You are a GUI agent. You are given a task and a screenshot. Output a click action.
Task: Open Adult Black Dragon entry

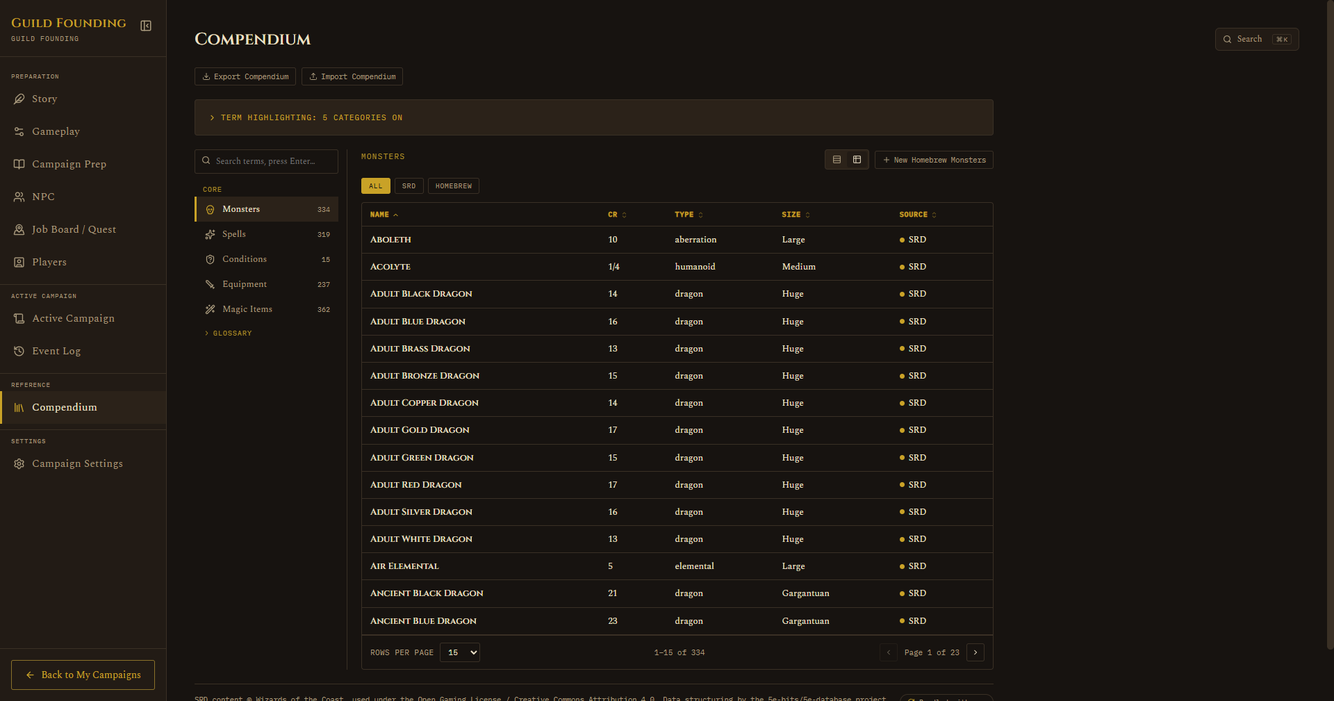pos(677,294)
